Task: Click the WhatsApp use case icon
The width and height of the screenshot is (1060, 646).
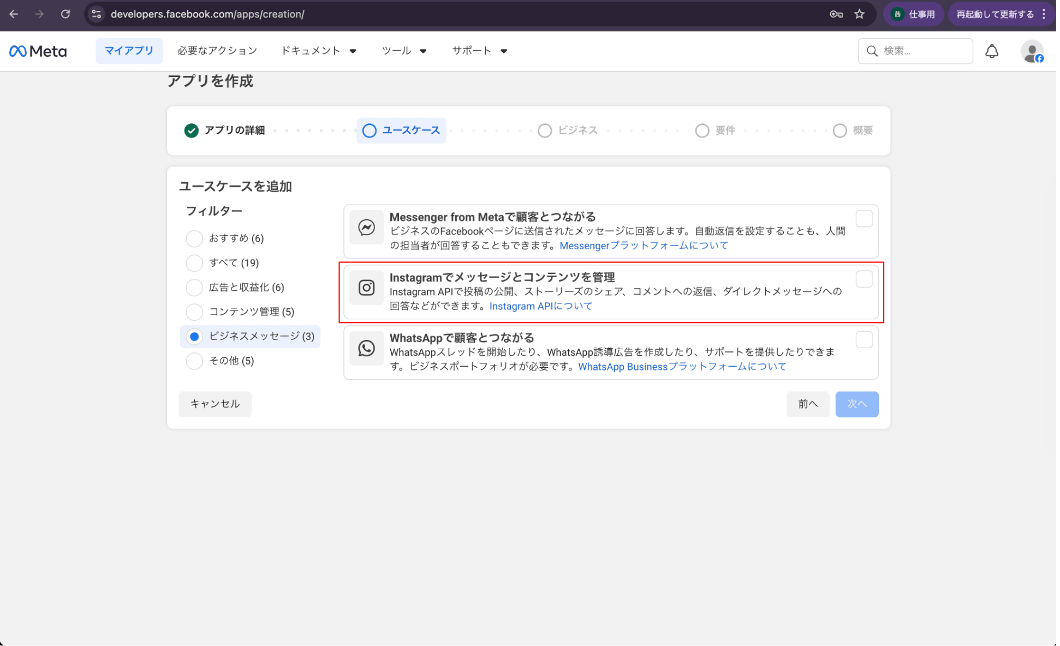Action: tap(367, 349)
